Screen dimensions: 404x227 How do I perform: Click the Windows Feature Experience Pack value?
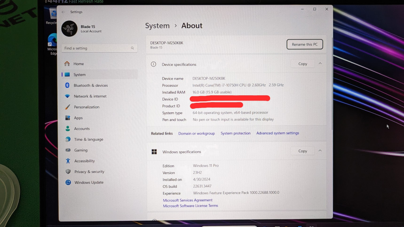[236, 192]
